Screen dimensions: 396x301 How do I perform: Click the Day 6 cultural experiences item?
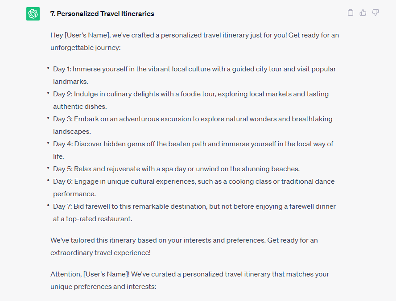click(194, 188)
